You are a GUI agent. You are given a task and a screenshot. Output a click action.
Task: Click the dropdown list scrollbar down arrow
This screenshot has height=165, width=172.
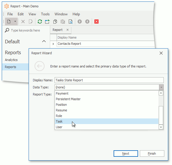[161, 127]
